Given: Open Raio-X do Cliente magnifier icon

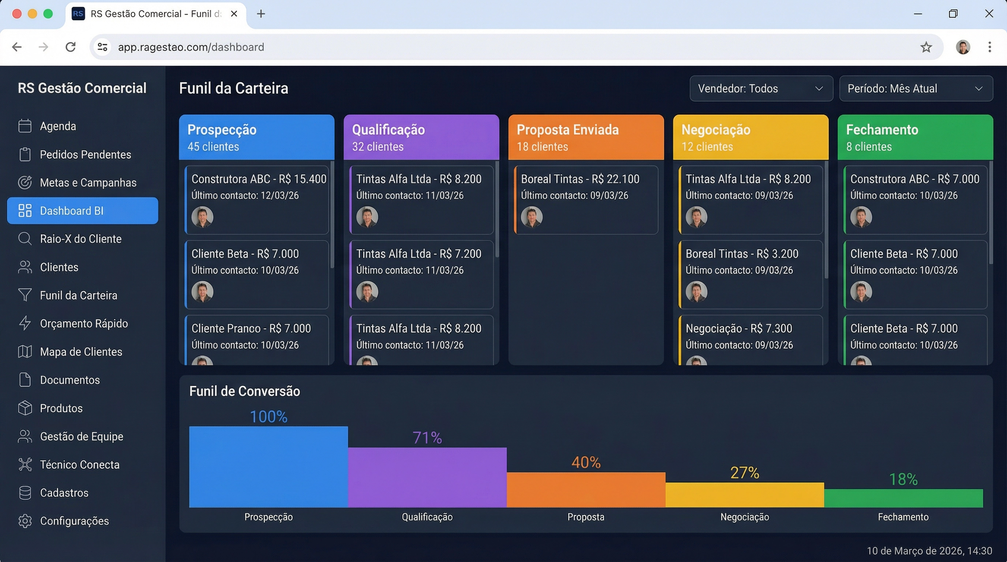Looking at the screenshot, I should 25,239.
